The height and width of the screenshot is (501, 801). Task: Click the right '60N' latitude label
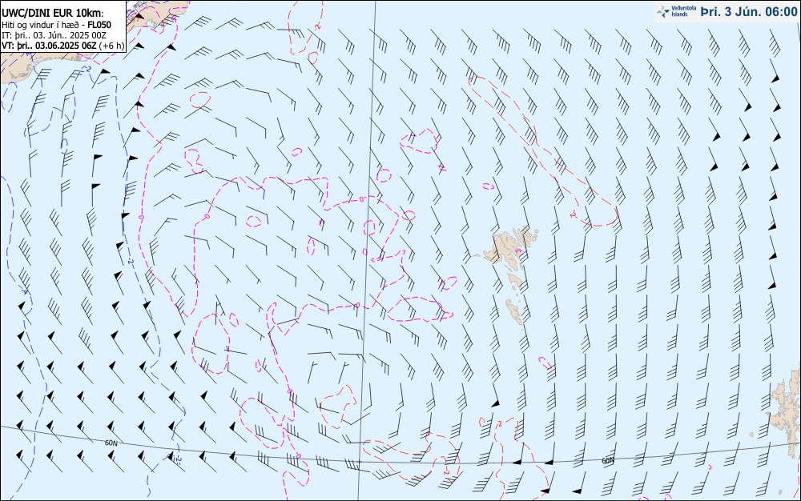pos(608,460)
